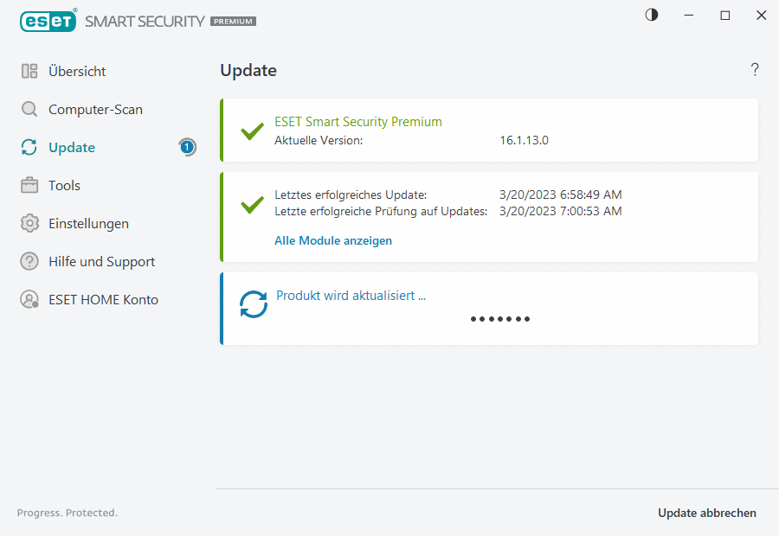This screenshot has height=536, width=779.
Task: Select Alle Module anzeigen
Action: [333, 240]
